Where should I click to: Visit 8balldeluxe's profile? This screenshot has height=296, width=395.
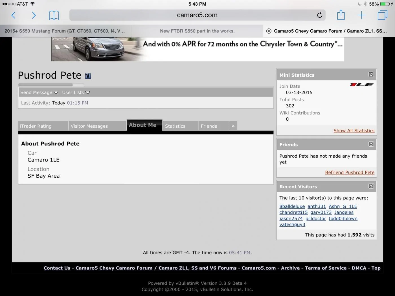[x=292, y=206]
